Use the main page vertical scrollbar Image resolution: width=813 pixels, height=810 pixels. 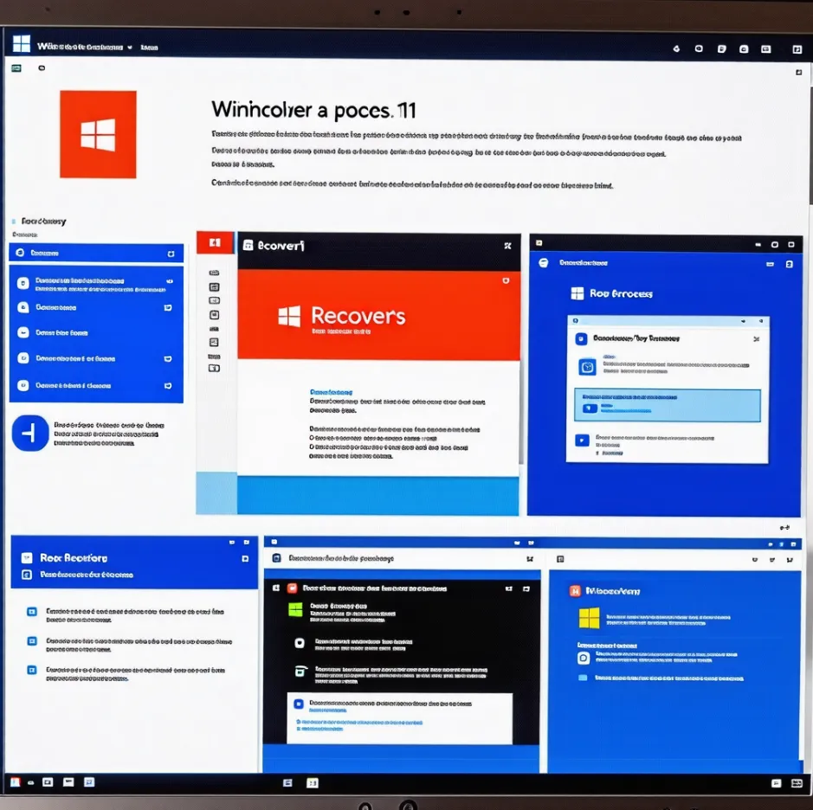pos(810,145)
